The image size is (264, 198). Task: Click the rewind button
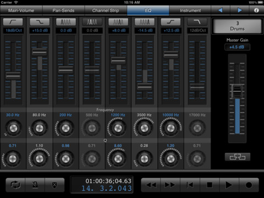tap(151, 185)
